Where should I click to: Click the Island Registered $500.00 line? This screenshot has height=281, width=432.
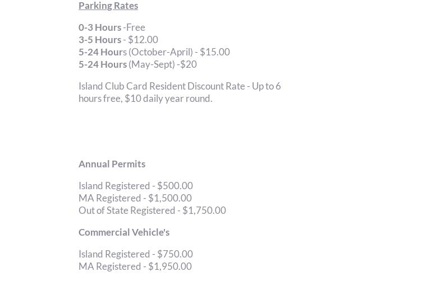click(136, 186)
